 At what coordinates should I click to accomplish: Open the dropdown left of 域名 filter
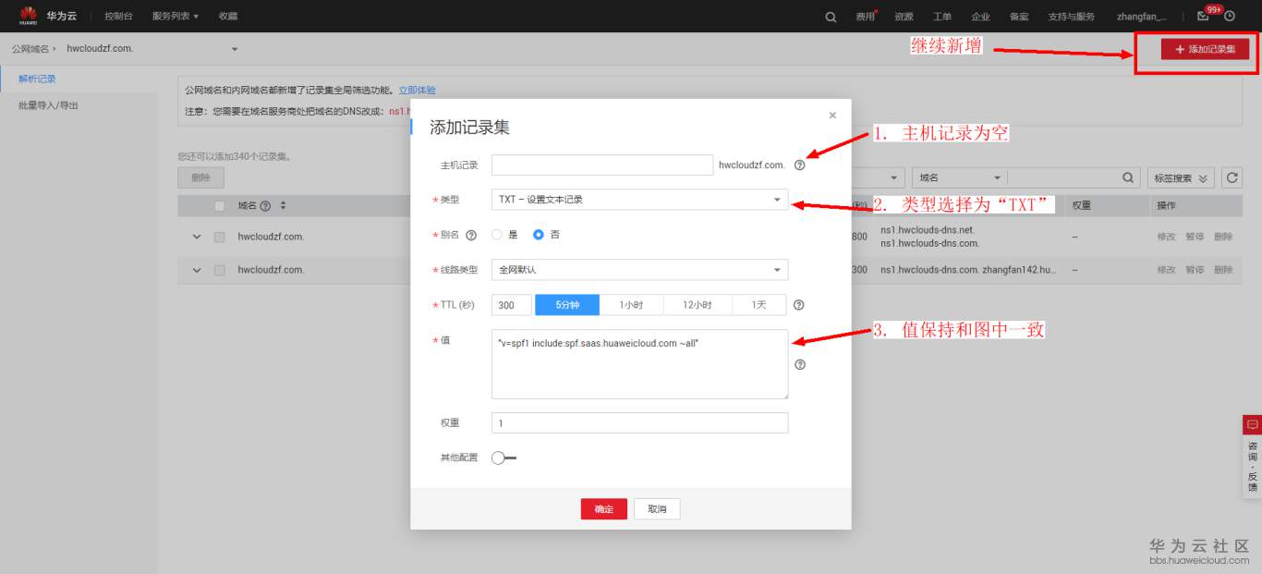(x=878, y=177)
